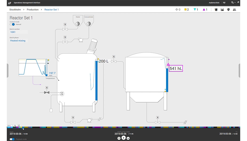Toggle the Control mode Manual switch
247x141 pixels.
[12, 24]
